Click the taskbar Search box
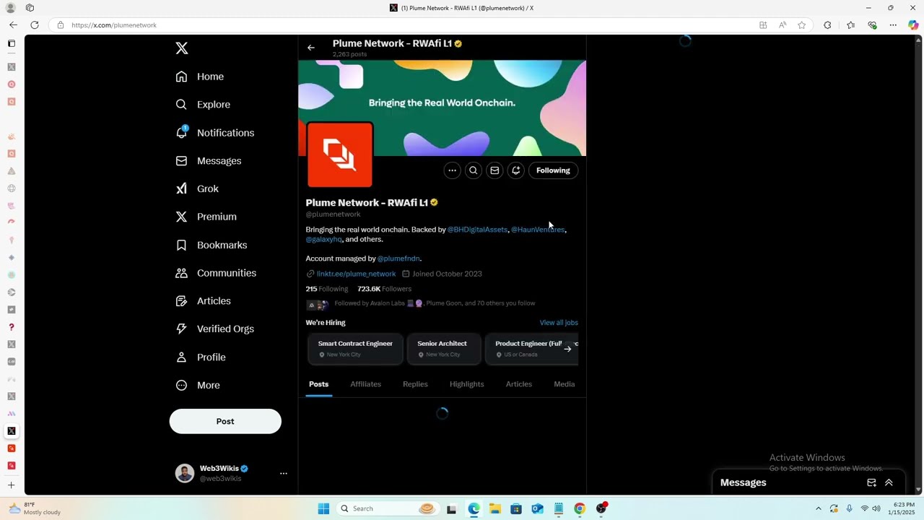This screenshot has width=924, height=520. [x=388, y=508]
